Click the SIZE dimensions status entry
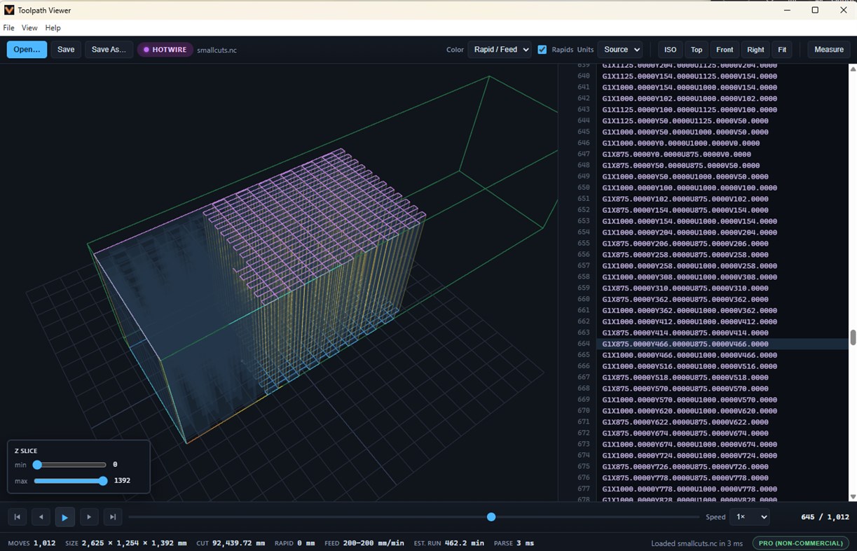The height and width of the screenshot is (551, 857). (126, 543)
